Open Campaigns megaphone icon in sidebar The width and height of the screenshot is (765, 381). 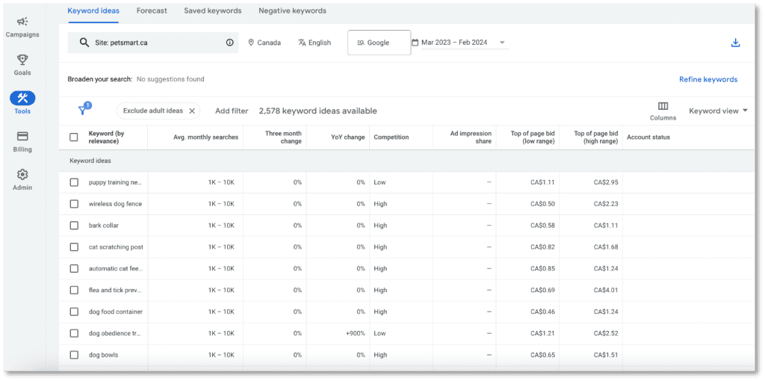22,22
